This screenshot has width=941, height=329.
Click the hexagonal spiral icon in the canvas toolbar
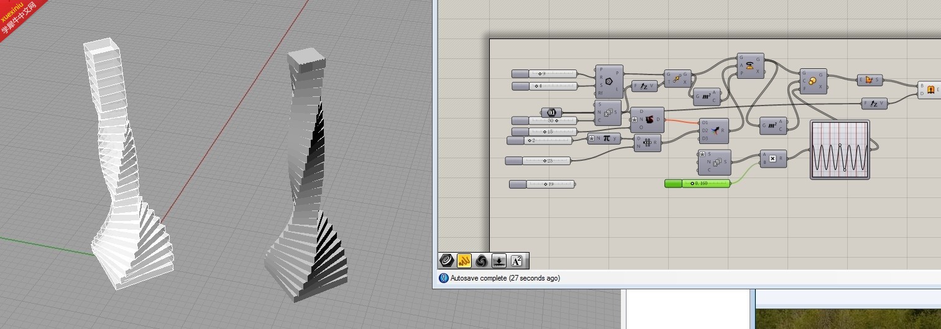point(447,261)
